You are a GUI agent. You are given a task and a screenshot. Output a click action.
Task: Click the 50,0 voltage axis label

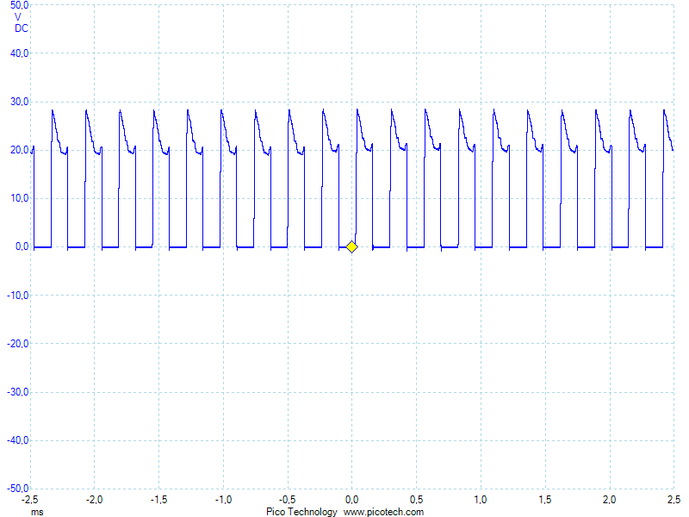click(19, 5)
